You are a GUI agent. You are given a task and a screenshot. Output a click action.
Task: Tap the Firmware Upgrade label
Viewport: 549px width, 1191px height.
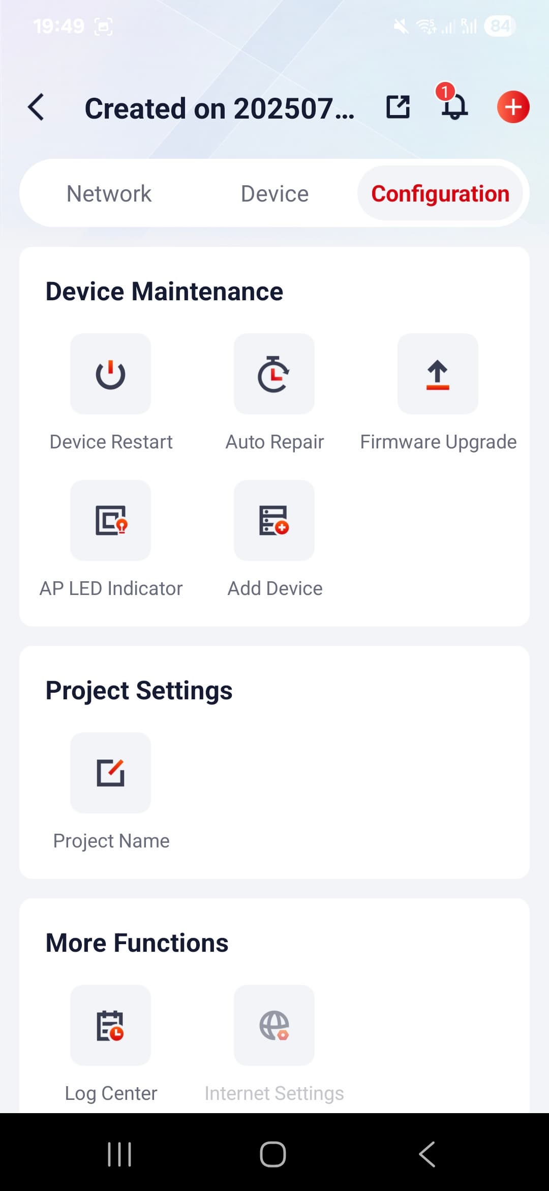[x=438, y=442]
